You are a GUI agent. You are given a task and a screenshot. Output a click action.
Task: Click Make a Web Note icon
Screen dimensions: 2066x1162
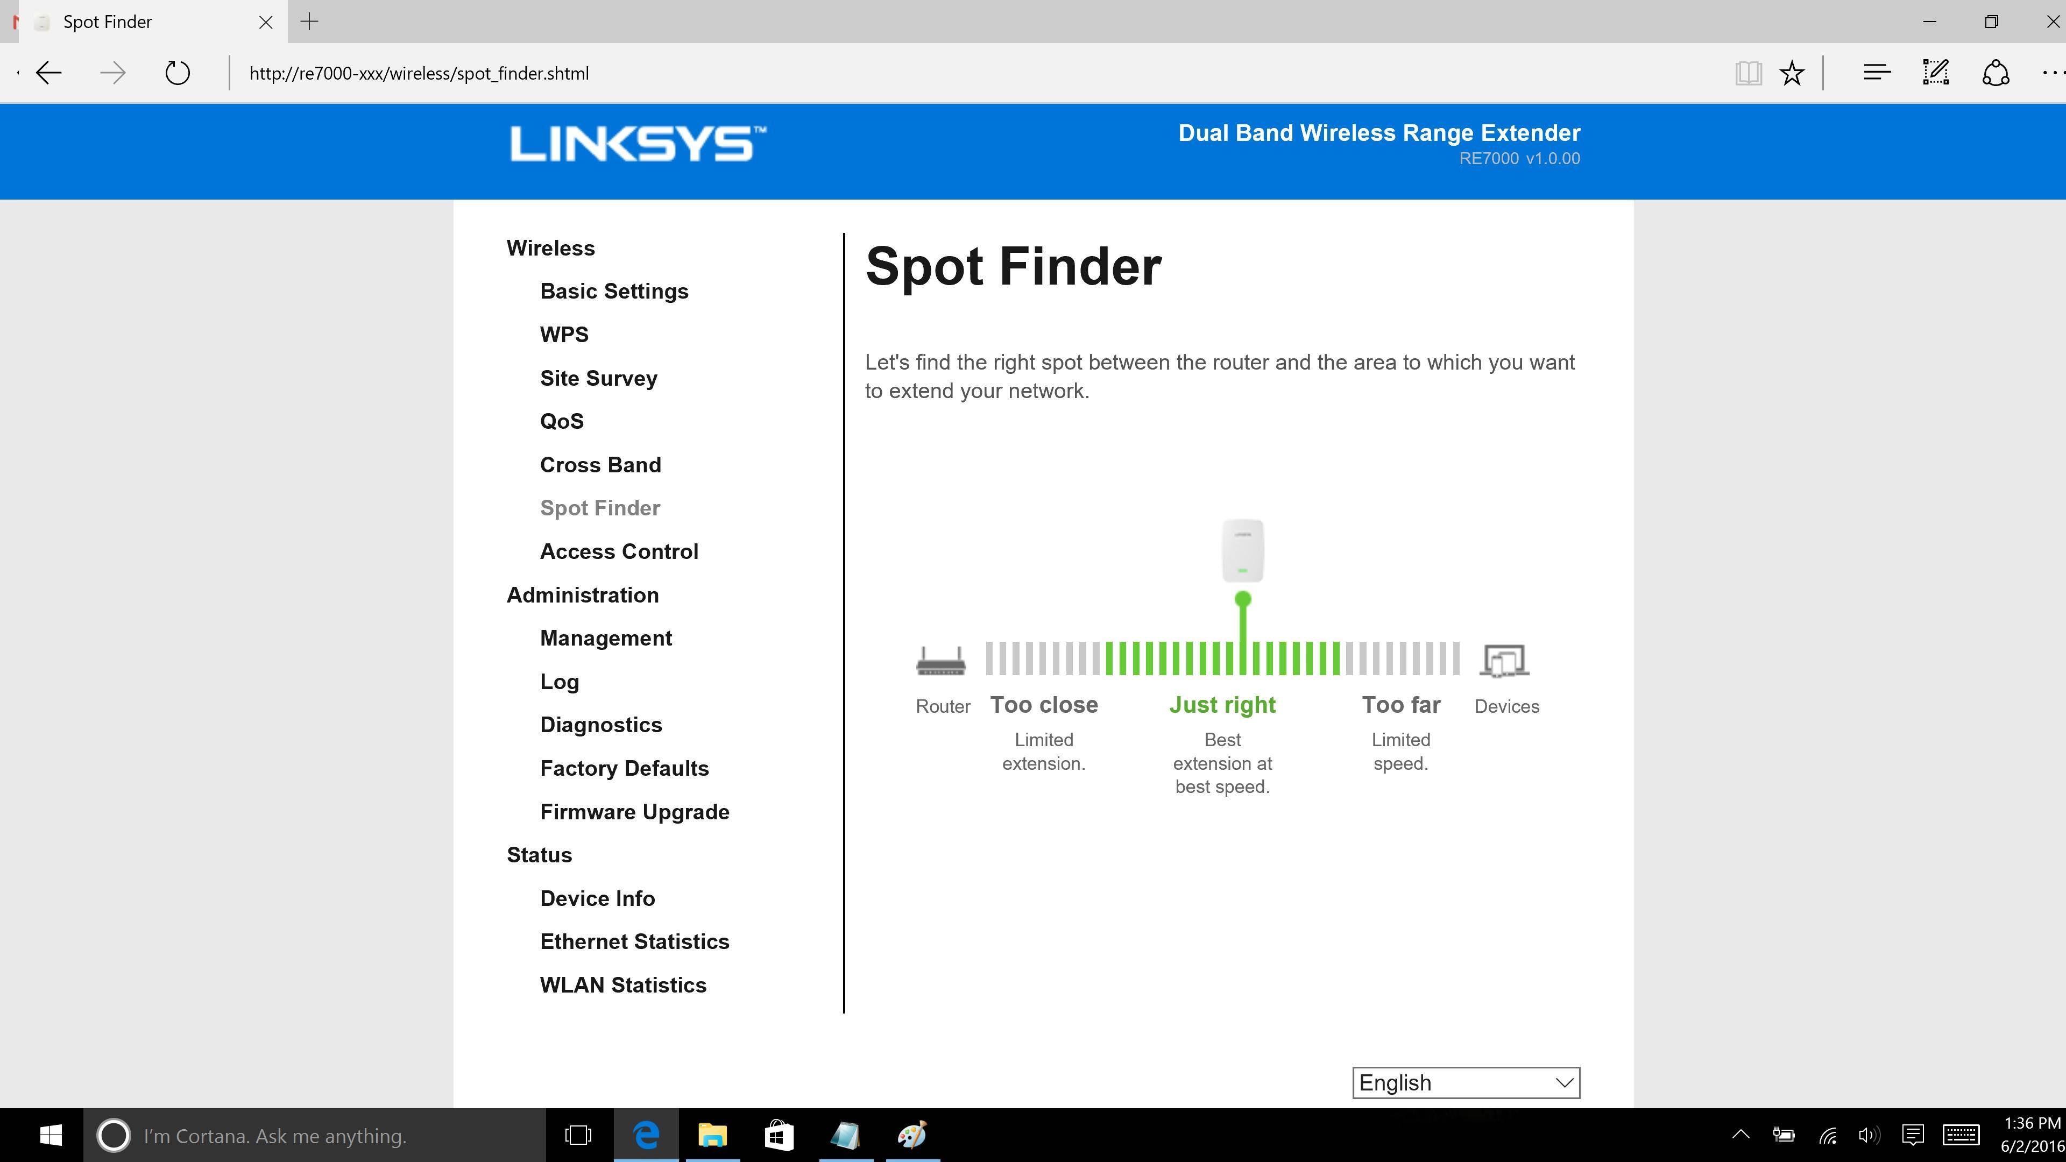pos(1935,73)
